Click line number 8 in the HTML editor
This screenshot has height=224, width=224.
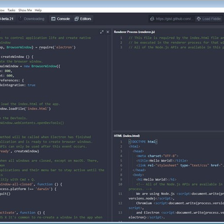(x=121, y=175)
